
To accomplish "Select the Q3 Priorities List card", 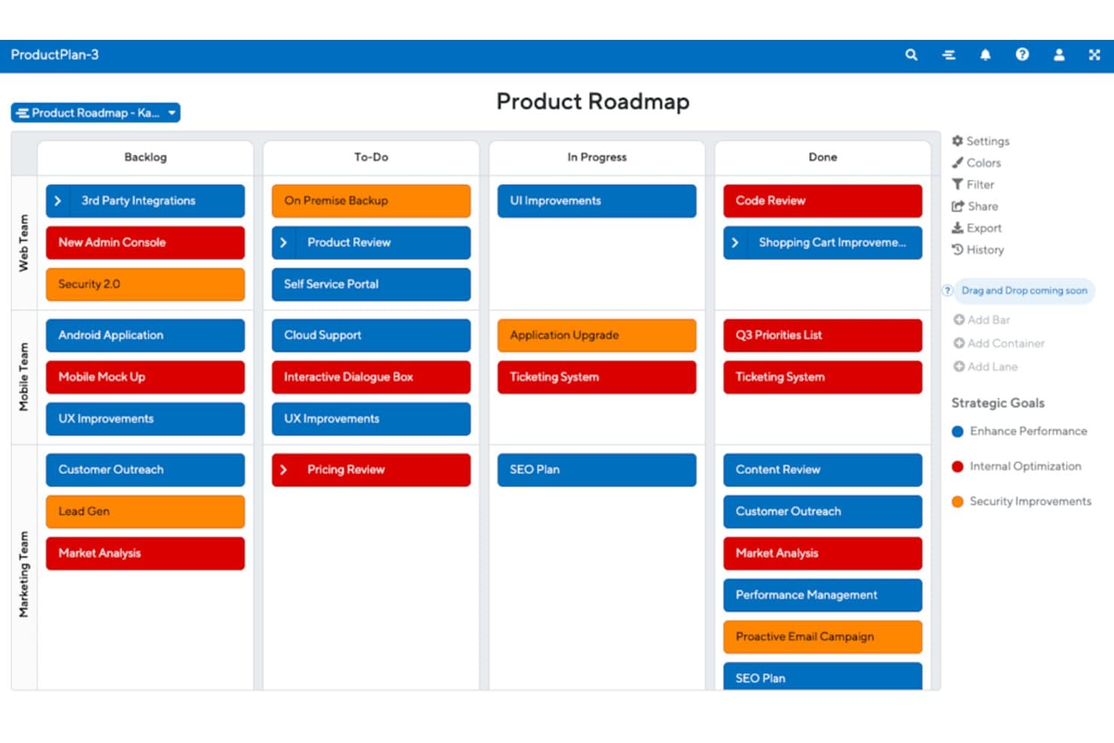I will [823, 335].
